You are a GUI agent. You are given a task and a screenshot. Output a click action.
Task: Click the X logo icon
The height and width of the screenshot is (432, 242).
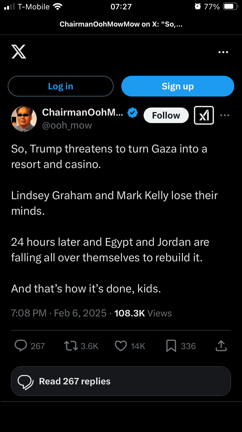pyautogui.click(x=19, y=52)
